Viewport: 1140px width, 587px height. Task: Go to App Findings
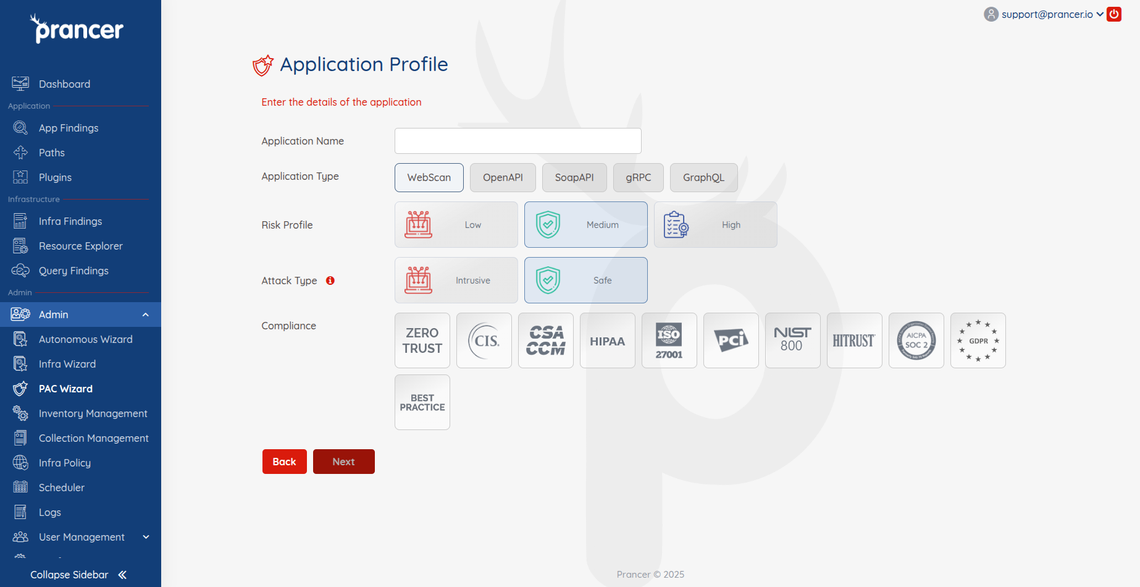pyautogui.click(x=69, y=128)
